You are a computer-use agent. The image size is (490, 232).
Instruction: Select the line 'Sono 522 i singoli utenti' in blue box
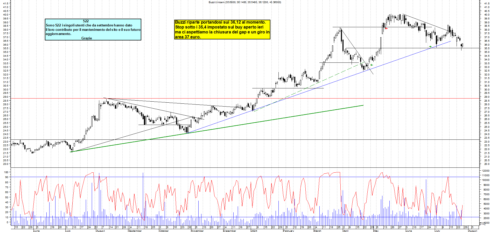89,25
